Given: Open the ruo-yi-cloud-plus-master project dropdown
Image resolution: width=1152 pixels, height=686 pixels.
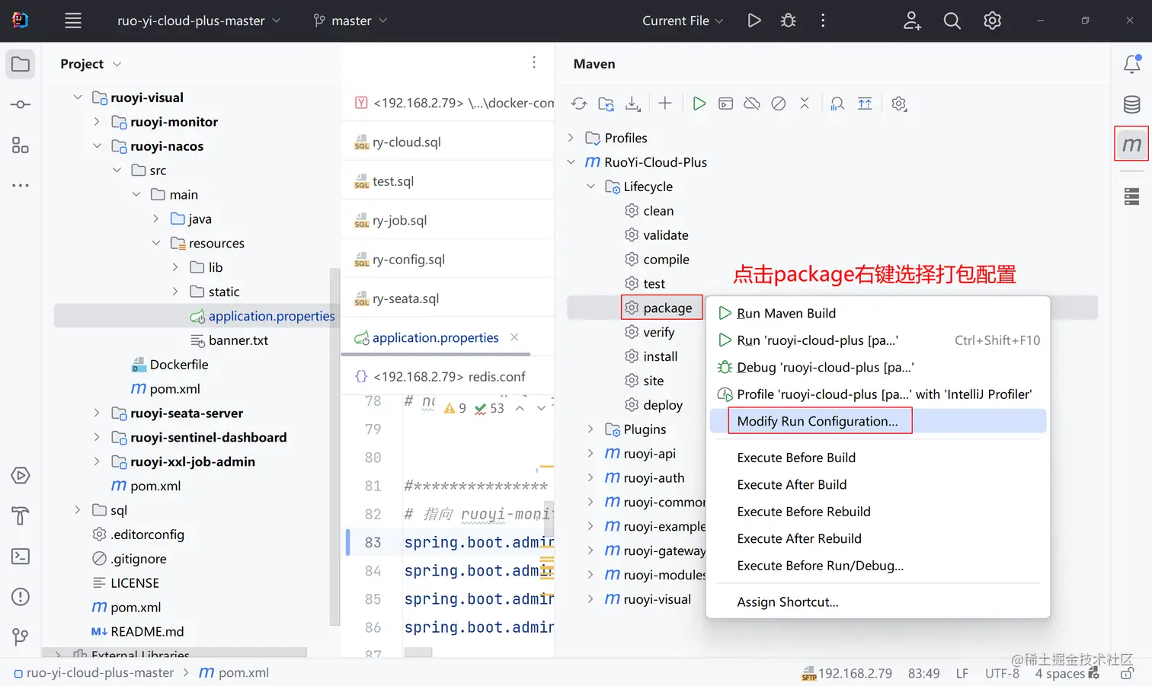Looking at the screenshot, I should click(199, 21).
